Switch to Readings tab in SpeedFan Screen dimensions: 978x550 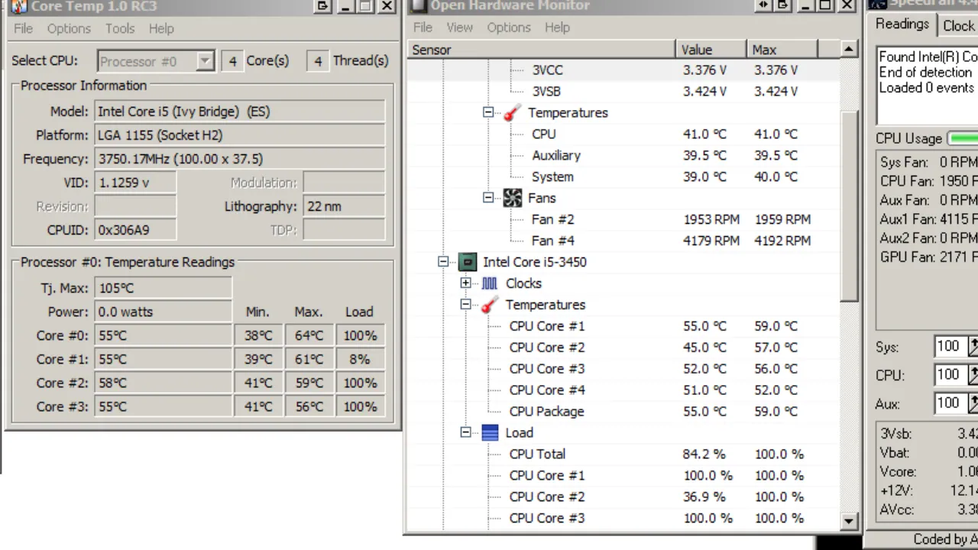[902, 24]
